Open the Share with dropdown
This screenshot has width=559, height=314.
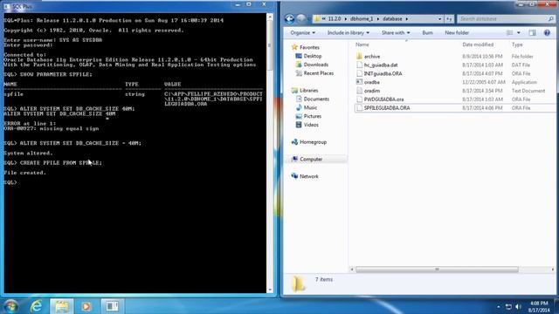point(396,33)
